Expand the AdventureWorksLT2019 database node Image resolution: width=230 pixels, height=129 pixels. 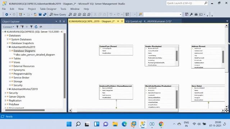coord(8,89)
